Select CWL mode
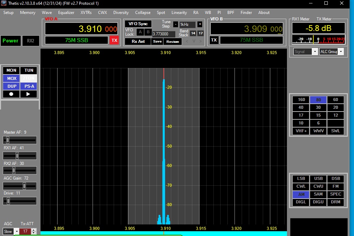This screenshot has height=236, width=354. click(x=301, y=186)
